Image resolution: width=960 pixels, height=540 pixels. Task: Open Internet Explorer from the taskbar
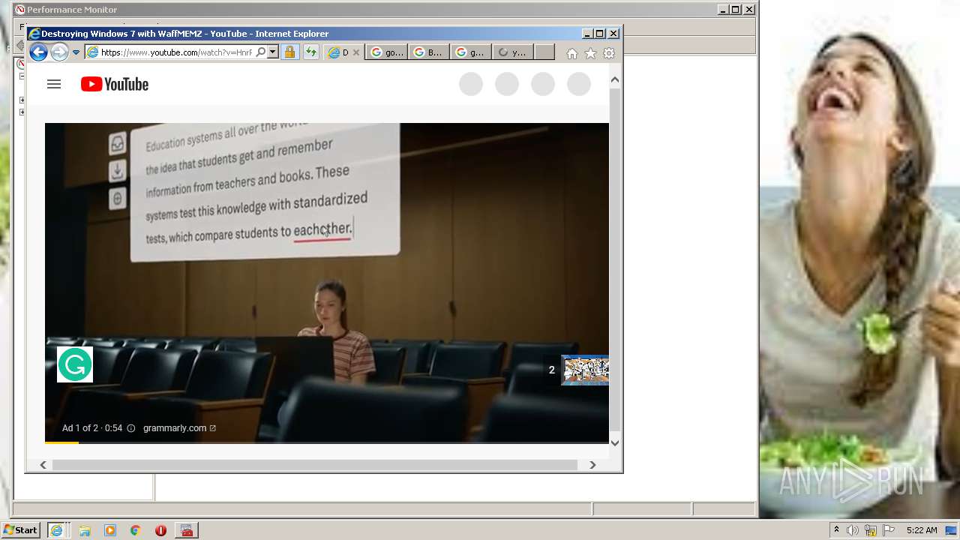[56, 530]
